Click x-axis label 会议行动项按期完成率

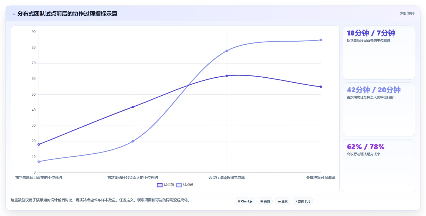click(227, 177)
